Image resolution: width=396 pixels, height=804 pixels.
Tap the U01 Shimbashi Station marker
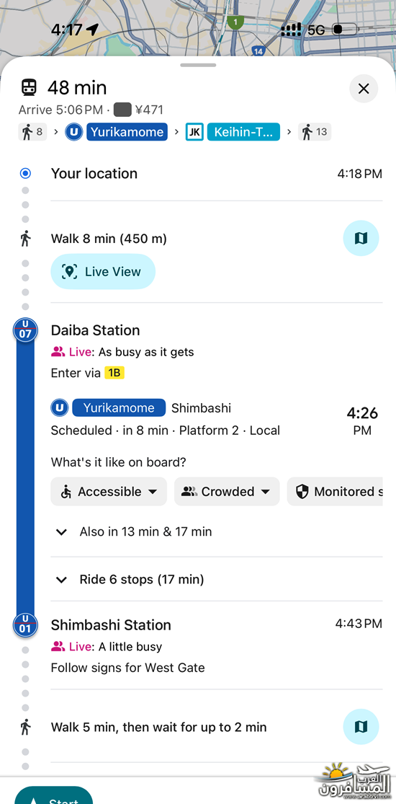[x=25, y=624]
